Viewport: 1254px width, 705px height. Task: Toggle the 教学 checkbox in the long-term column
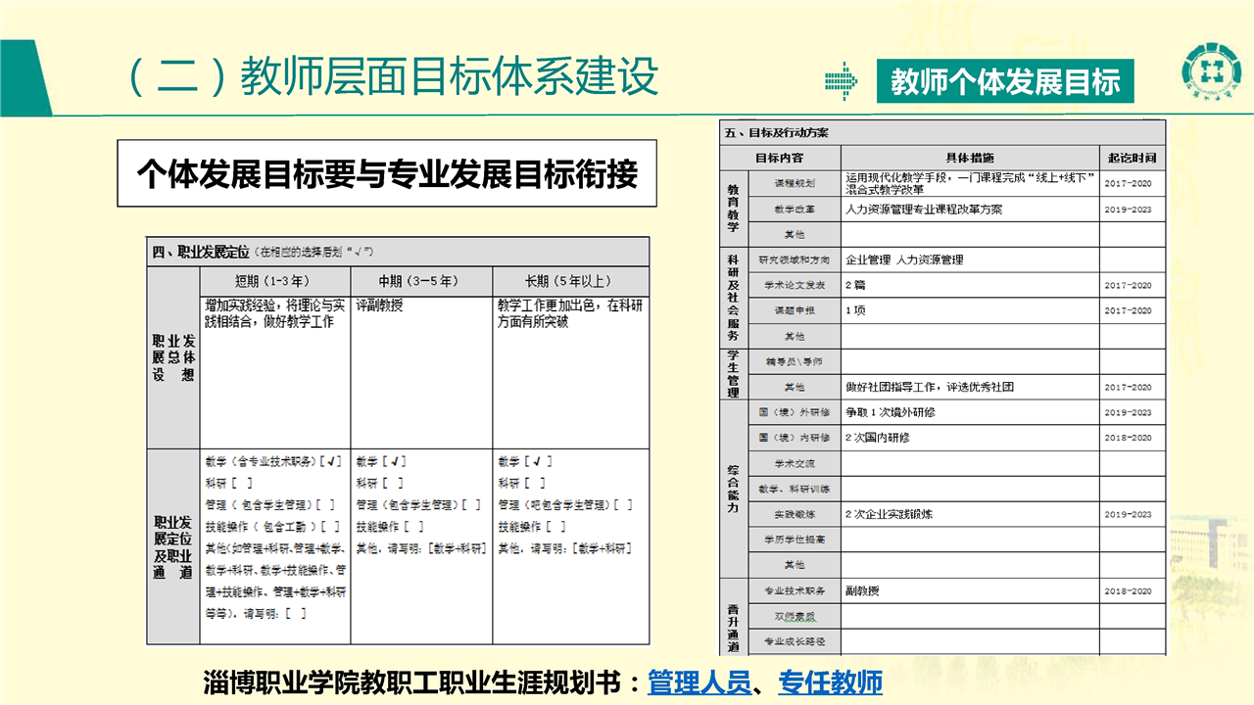tap(539, 461)
